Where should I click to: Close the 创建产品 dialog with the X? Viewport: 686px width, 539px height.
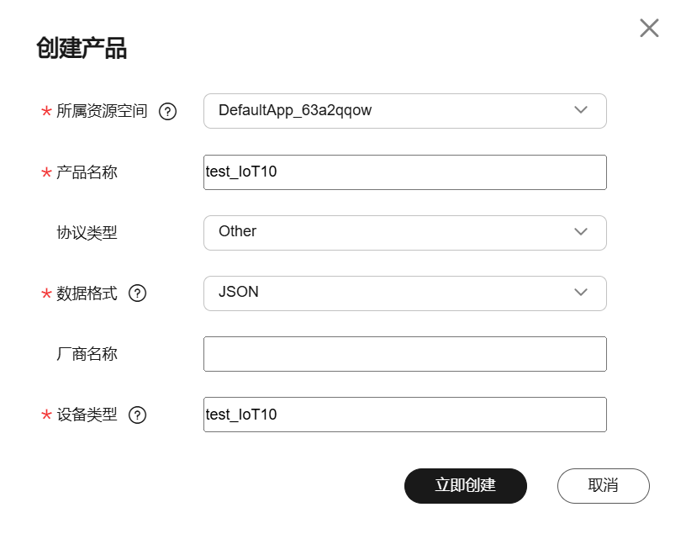649,28
